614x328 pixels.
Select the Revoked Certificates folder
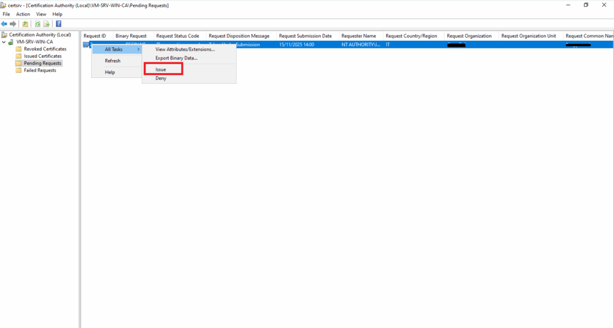point(45,49)
